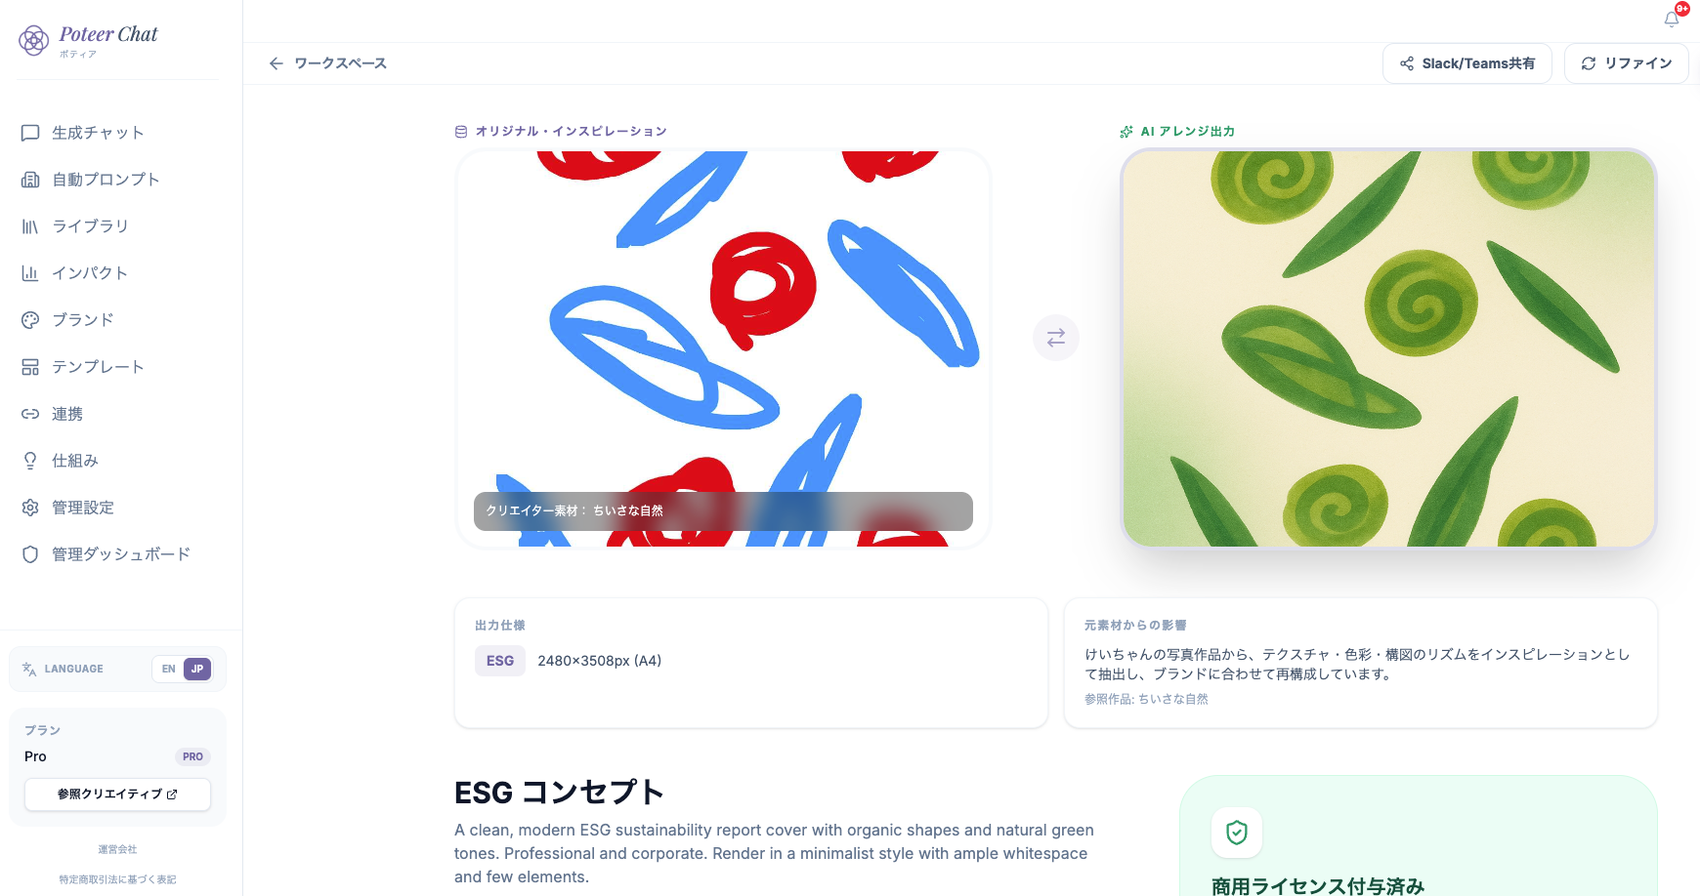Click the 仕組み lightbulb icon
The image size is (1700, 896).
pyautogui.click(x=30, y=461)
